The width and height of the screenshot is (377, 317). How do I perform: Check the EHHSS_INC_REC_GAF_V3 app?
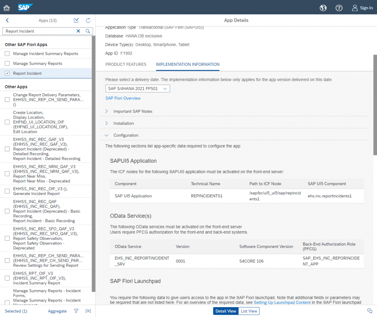[x=7, y=149]
